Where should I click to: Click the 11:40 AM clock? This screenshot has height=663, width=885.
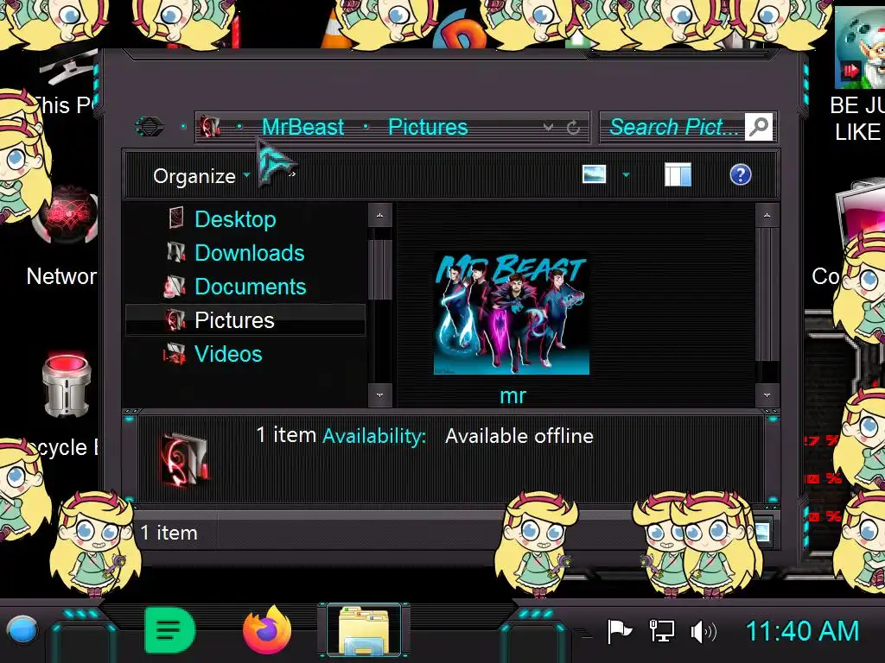click(x=802, y=631)
